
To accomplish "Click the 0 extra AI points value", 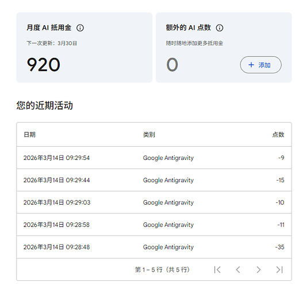I will pos(172,65).
